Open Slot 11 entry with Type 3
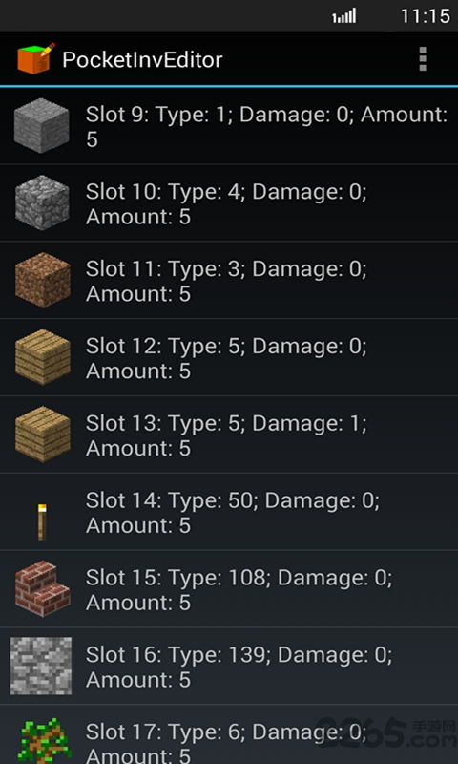 coord(229,280)
